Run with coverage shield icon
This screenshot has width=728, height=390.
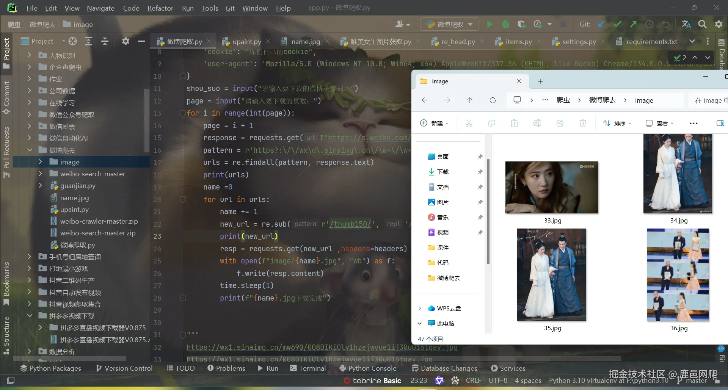pos(521,24)
